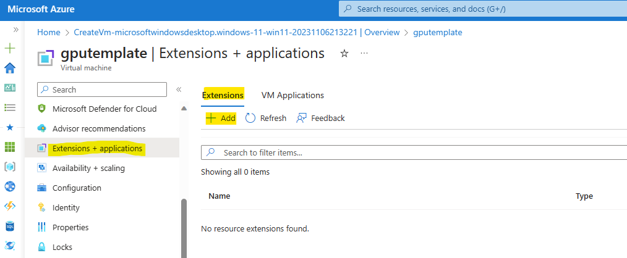Image resolution: width=627 pixels, height=258 pixels.
Task: Click the Favorites star icon in sidebar
Action: coord(10,127)
